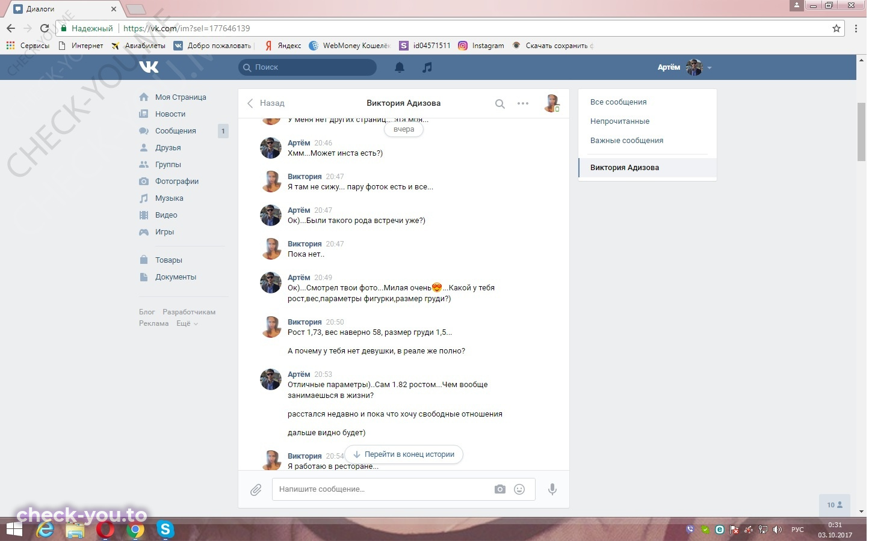Open the WebMoney Кошелёк bookmark

pyautogui.click(x=350, y=46)
